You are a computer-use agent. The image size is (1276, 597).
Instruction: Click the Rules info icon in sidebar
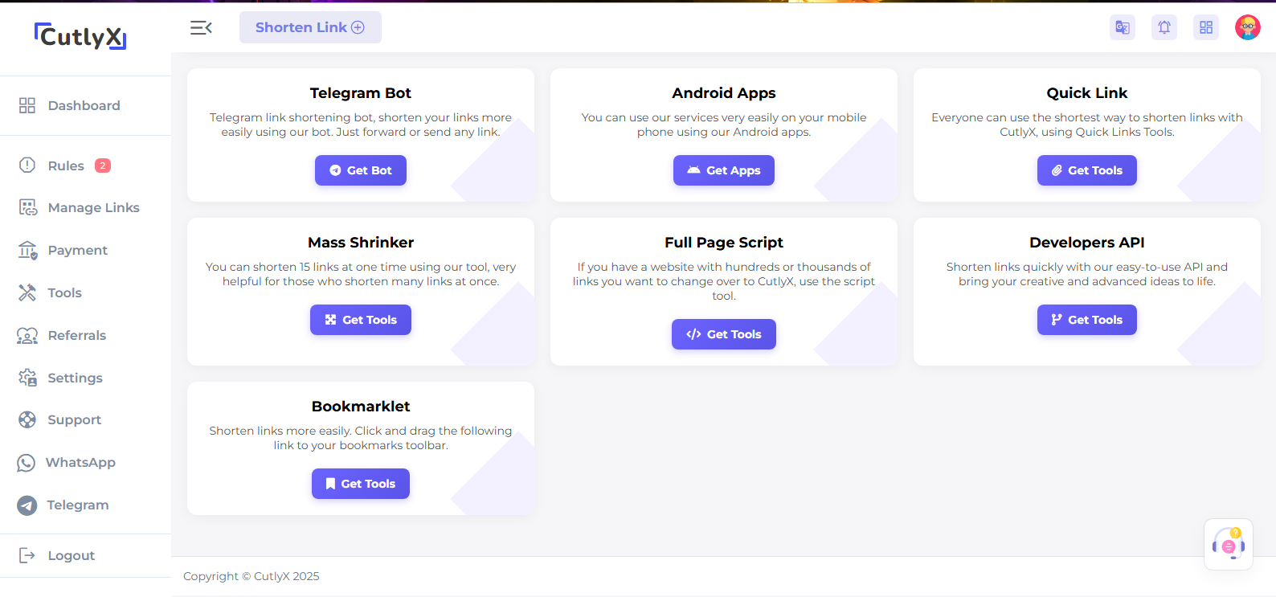coord(27,165)
